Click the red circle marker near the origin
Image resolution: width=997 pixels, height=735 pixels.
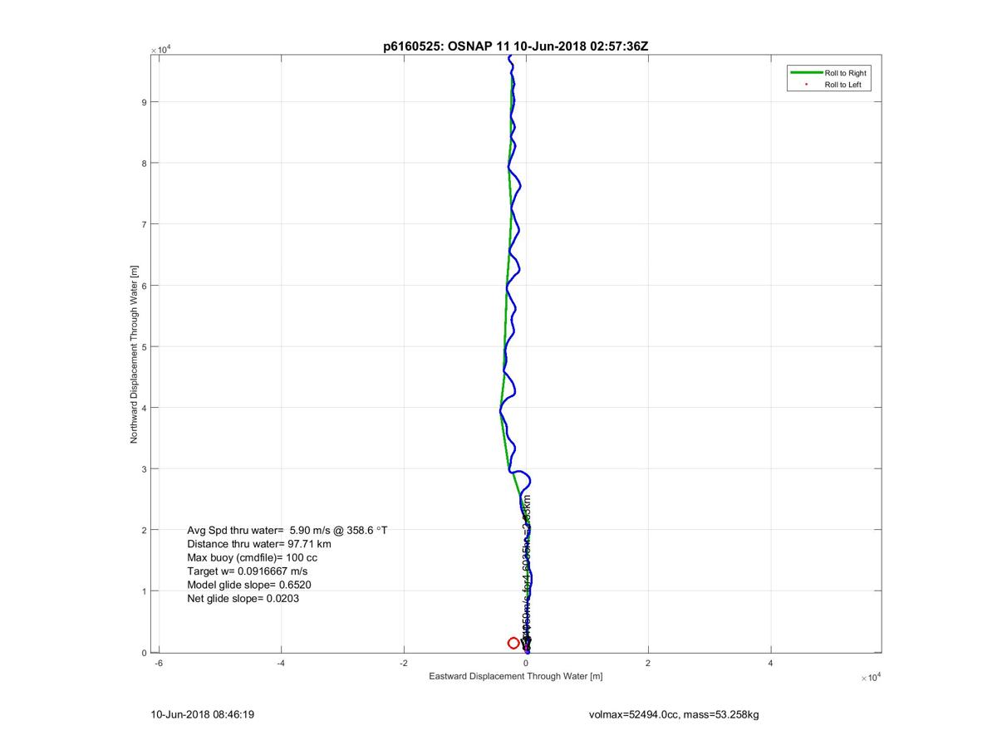[x=513, y=643]
